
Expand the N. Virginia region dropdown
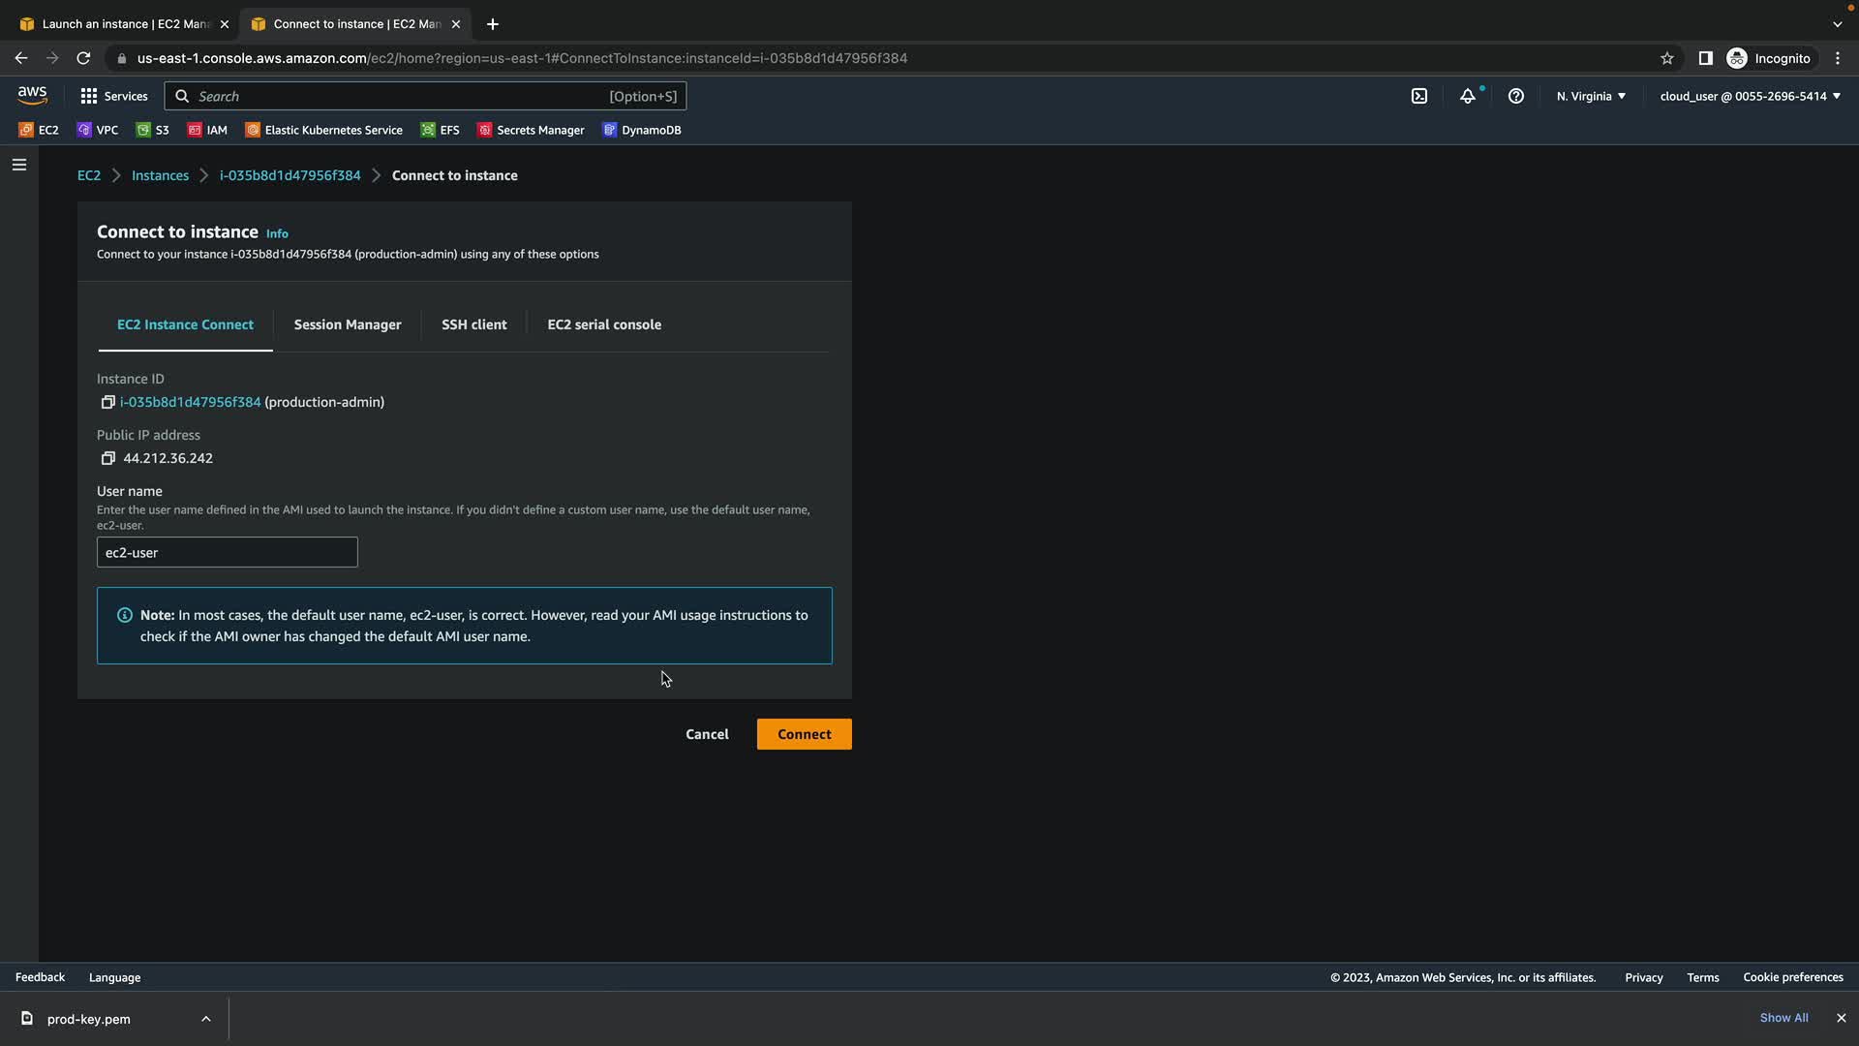pyautogui.click(x=1591, y=96)
